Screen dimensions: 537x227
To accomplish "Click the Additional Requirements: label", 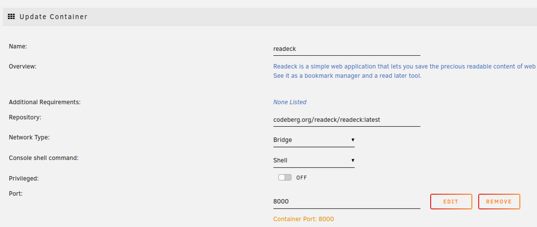I will pyautogui.click(x=45, y=102).
